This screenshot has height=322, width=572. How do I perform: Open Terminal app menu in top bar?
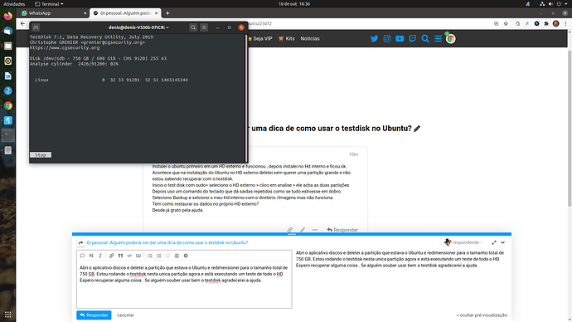(49, 4)
